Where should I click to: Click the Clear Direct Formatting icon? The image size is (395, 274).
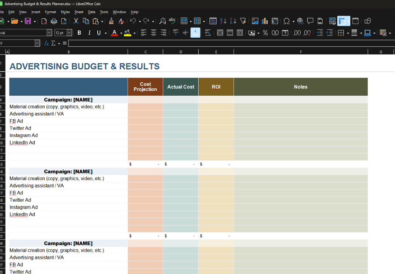(x=121, y=21)
